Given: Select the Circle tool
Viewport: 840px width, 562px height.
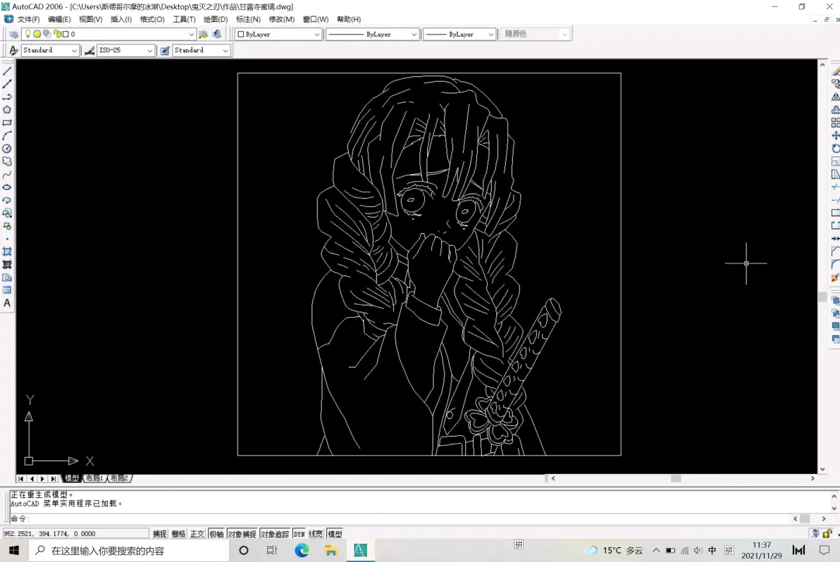Looking at the screenshot, I should point(7,149).
